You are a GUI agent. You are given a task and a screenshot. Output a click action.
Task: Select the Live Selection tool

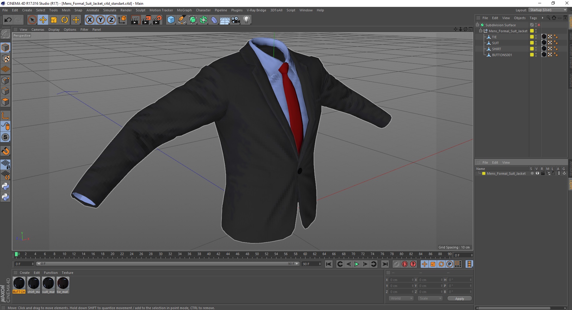(x=32, y=20)
